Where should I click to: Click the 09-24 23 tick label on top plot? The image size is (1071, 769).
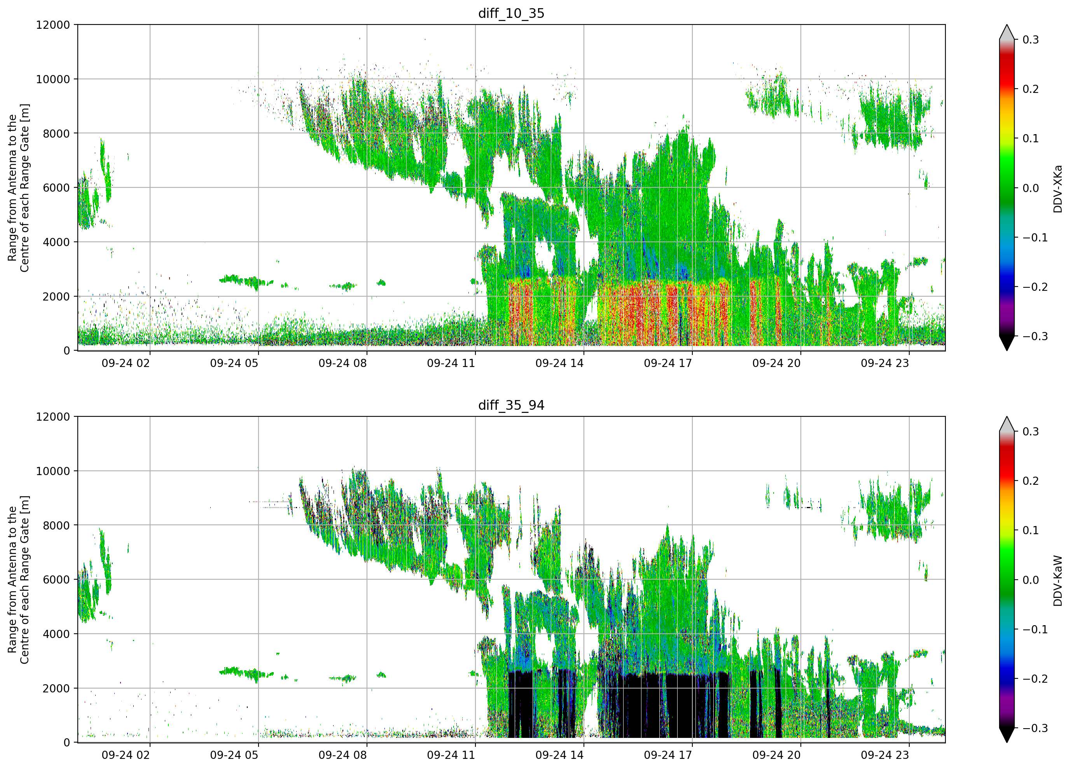click(x=885, y=363)
